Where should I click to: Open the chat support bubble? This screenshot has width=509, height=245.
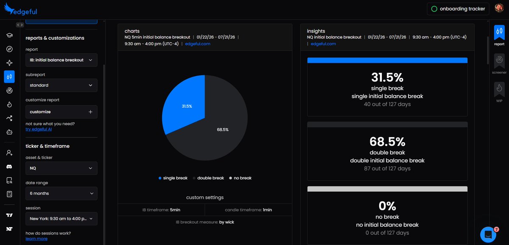[x=488, y=234]
